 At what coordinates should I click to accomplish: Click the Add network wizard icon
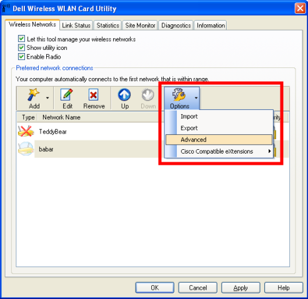[34, 95]
